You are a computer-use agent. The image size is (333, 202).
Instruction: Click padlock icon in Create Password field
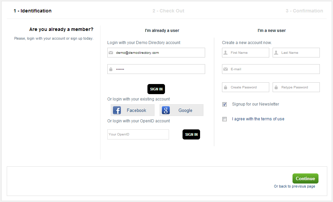pos(225,87)
